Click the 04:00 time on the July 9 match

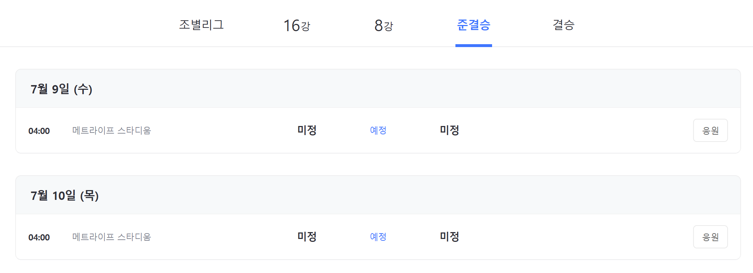39,131
